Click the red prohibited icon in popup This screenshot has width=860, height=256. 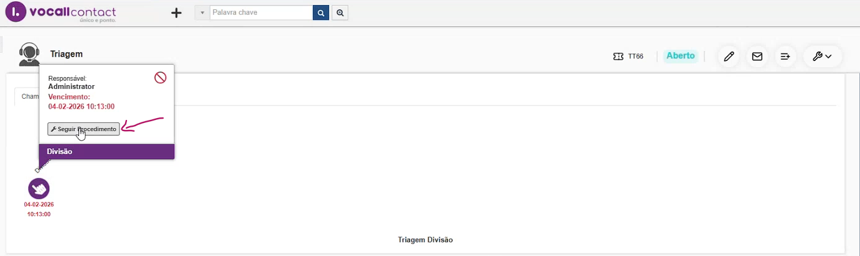[x=161, y=78]
